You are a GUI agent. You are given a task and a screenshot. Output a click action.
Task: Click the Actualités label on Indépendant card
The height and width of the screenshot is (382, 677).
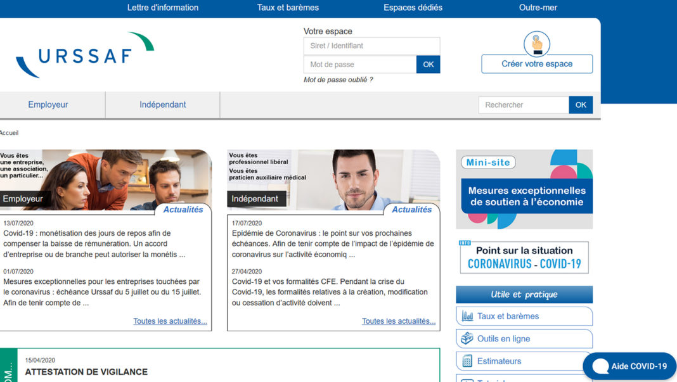tap(411, 209)
